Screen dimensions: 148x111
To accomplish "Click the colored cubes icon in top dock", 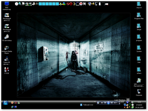I will (64, 4).
